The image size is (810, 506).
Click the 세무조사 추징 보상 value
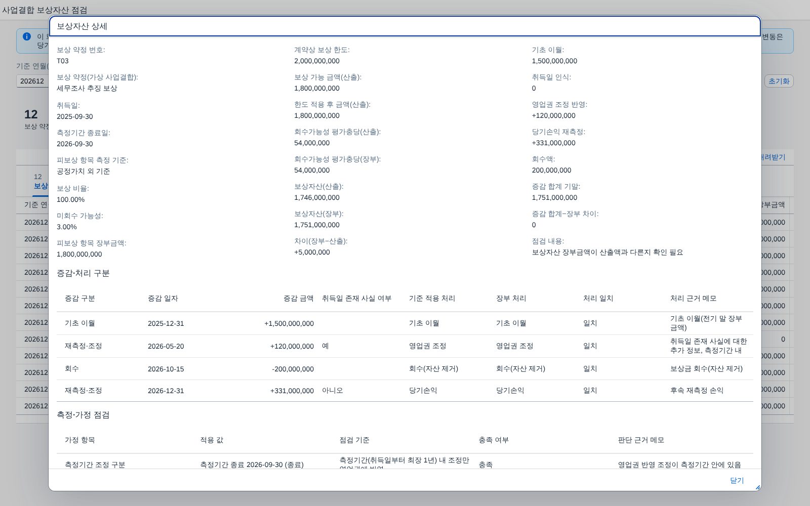coord(87,88)
